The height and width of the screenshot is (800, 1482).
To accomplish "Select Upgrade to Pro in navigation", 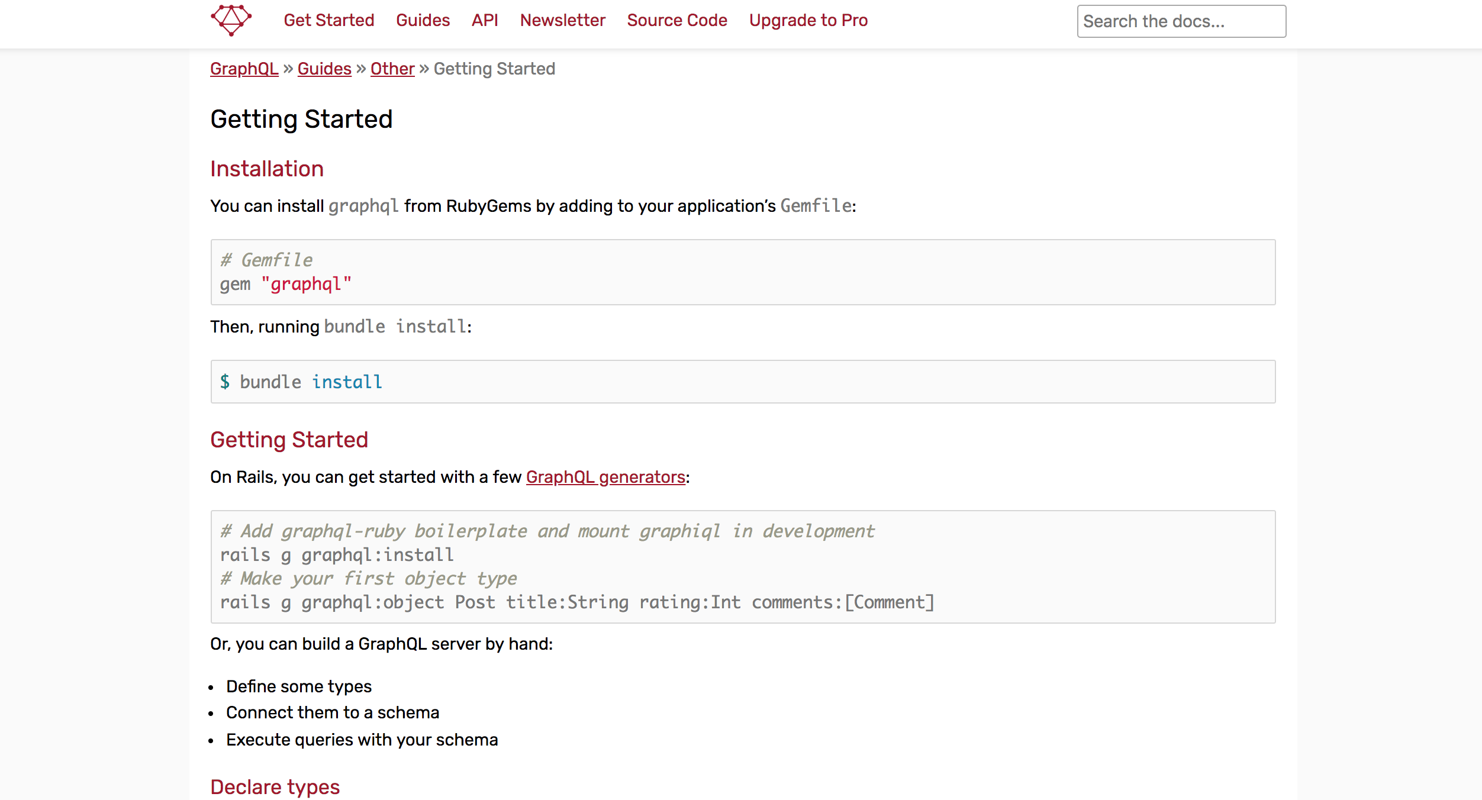I will click(808, 20).
